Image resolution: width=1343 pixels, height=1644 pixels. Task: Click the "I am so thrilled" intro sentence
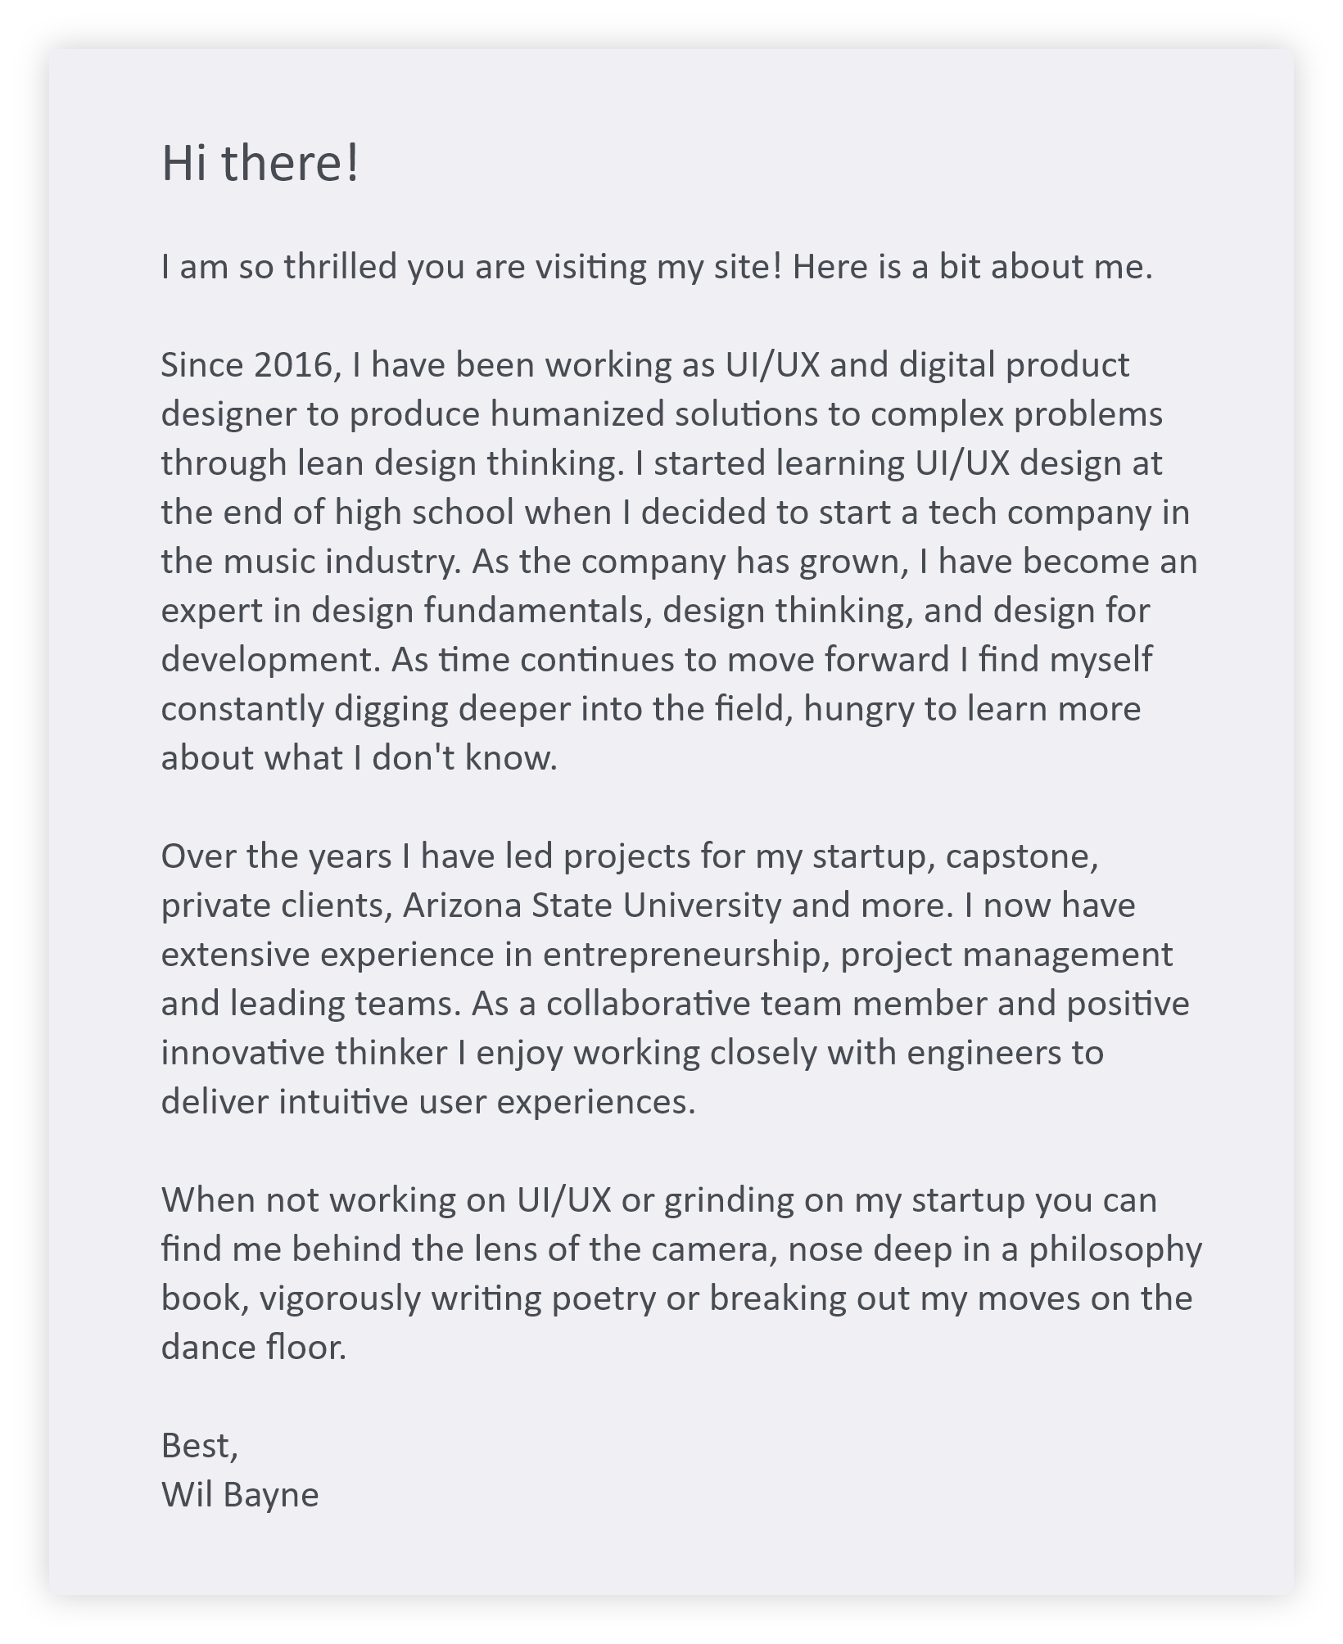coord(656,267)
